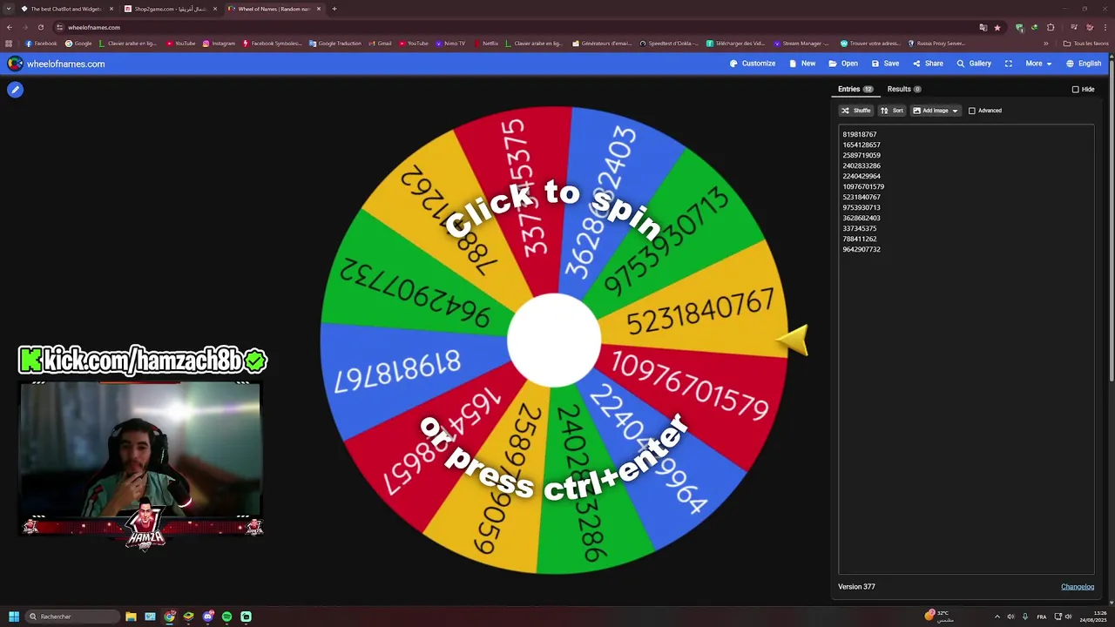Share this wheel
This screenshot has width=1115, height=627.
[928, 64]
